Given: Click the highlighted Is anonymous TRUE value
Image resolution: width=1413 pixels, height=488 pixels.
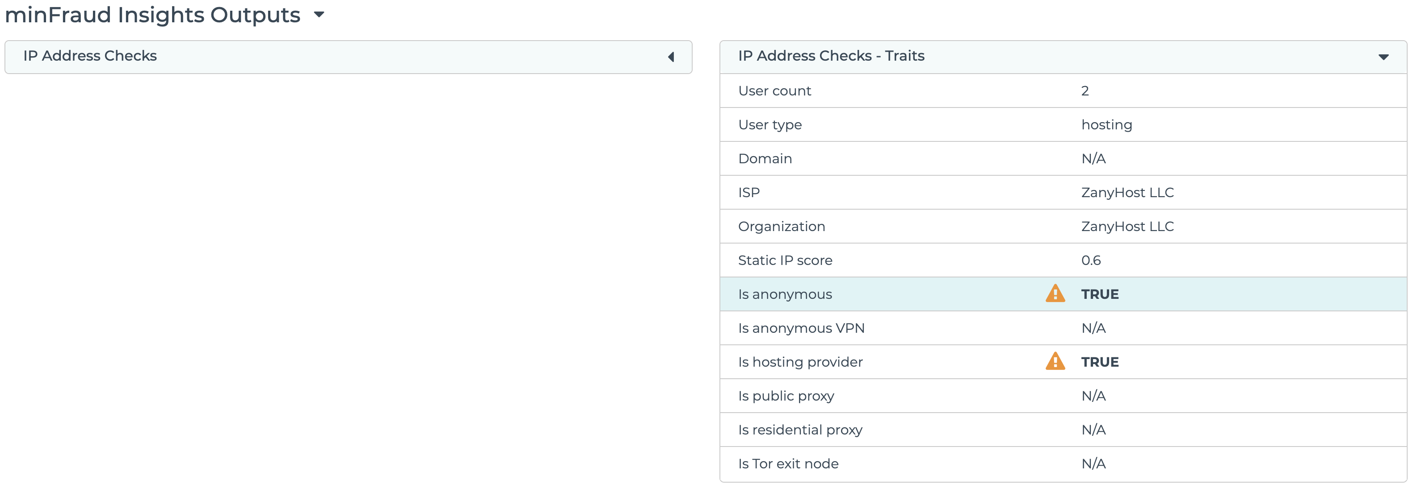Looking at the screenshot, I should tap(1100, 295).
